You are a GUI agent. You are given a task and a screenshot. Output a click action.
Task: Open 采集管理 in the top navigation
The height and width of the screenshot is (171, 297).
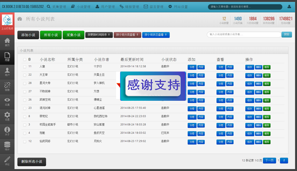[57, 7]
